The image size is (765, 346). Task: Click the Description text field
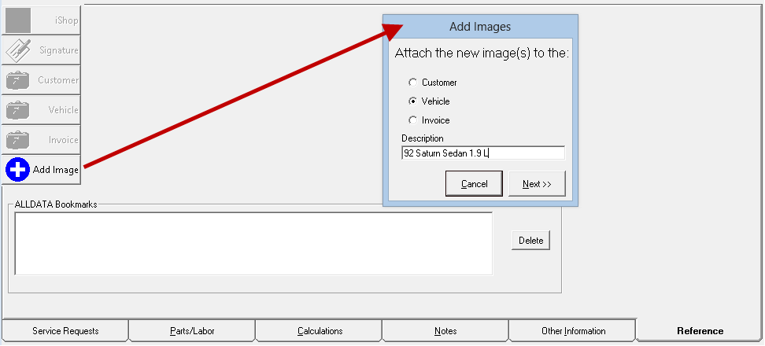(482, 153)
